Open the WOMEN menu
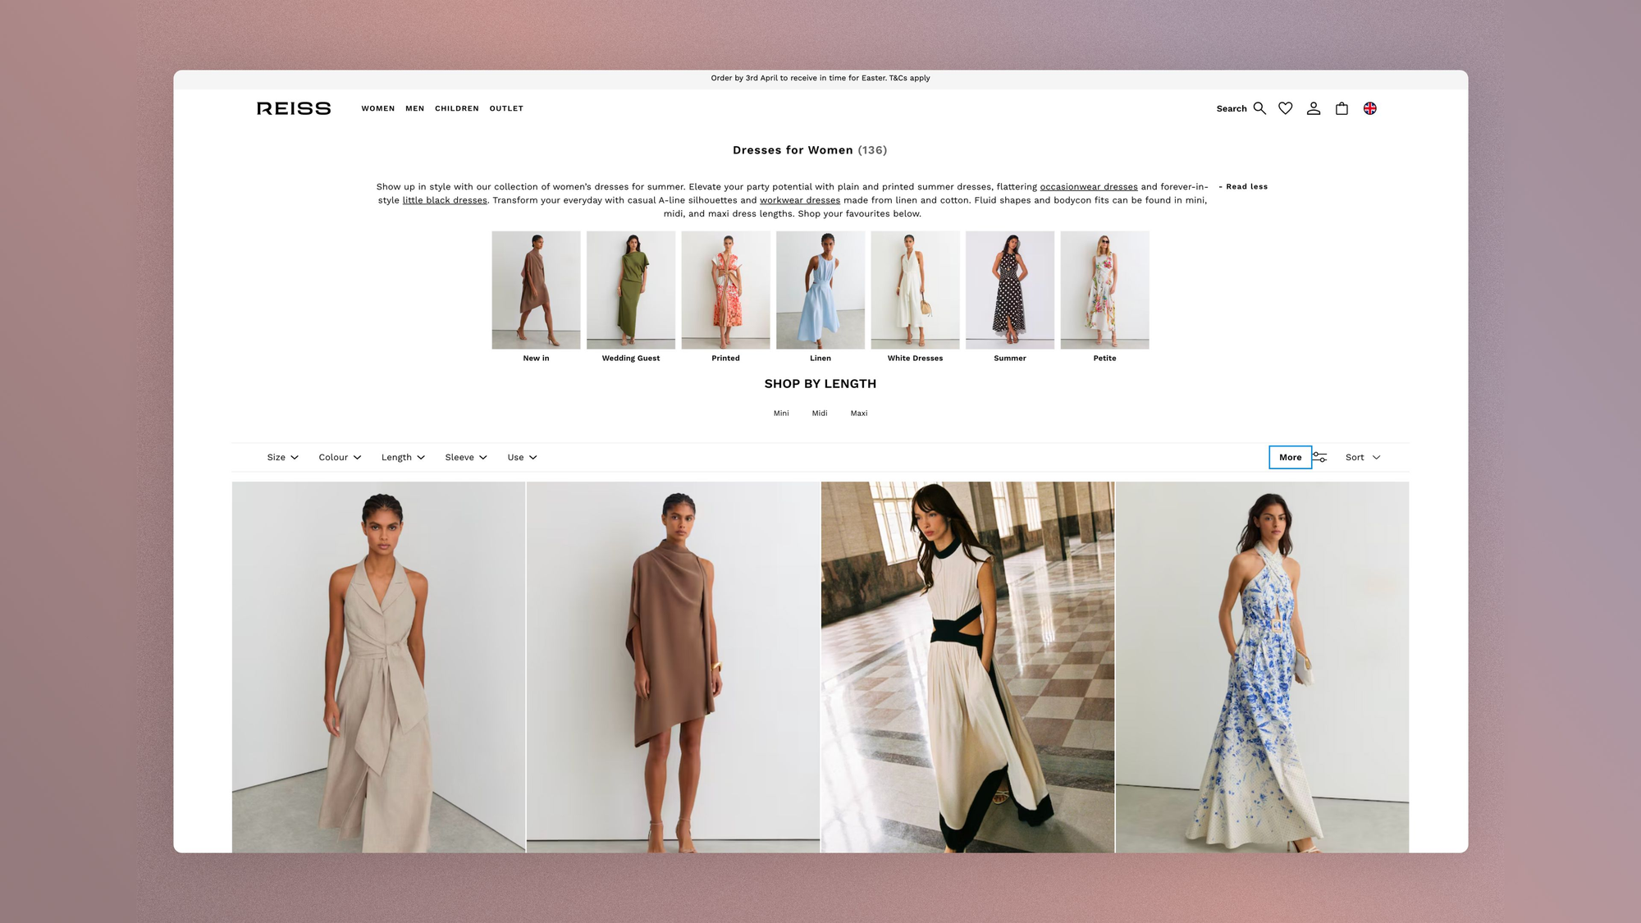Screen dimensions: 1641x923 [x=377, y=108]
